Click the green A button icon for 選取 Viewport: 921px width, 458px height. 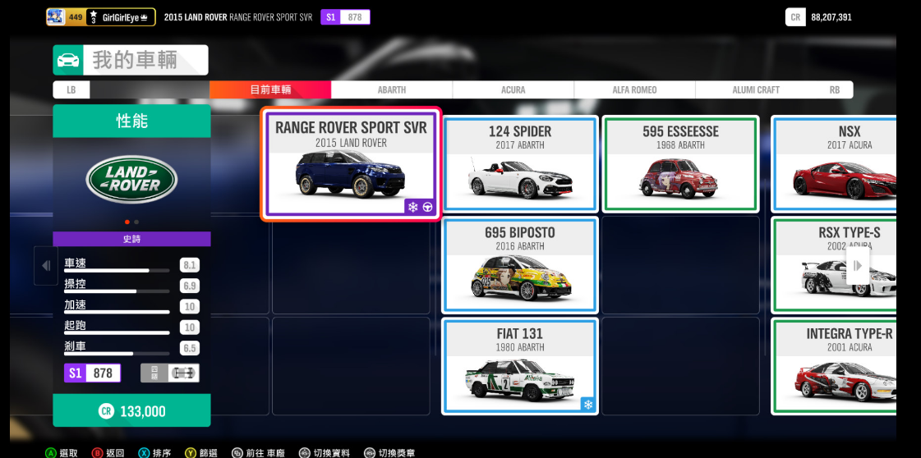point(51,453)
